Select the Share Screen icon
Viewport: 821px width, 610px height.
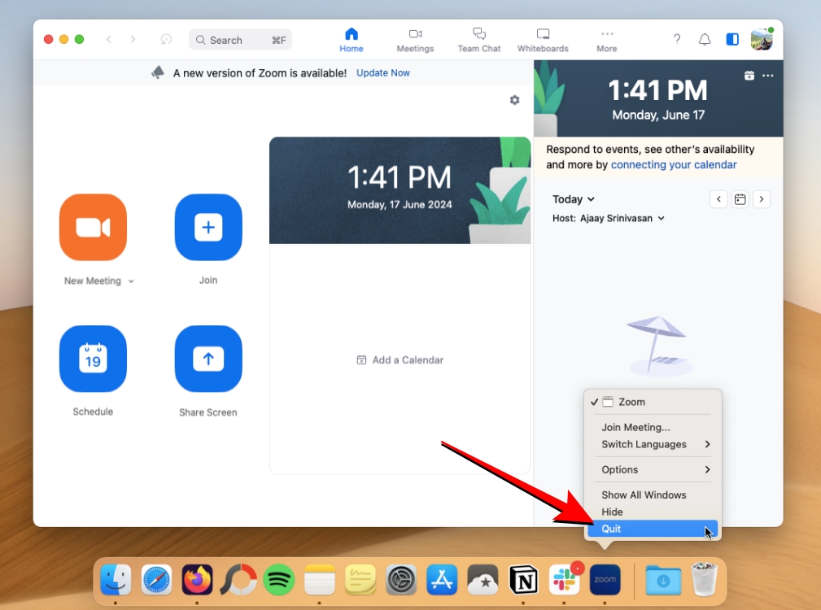click(x=208, y=359)
